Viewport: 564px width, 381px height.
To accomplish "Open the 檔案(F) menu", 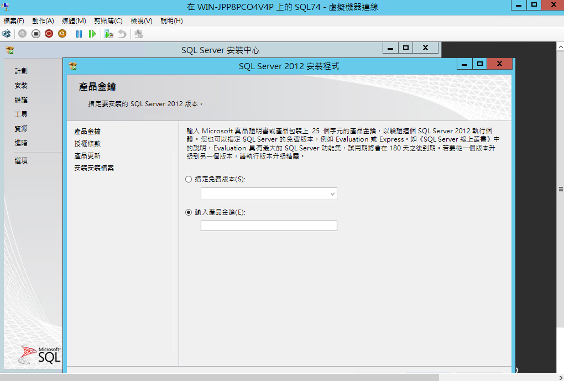I will coord(14,21).
